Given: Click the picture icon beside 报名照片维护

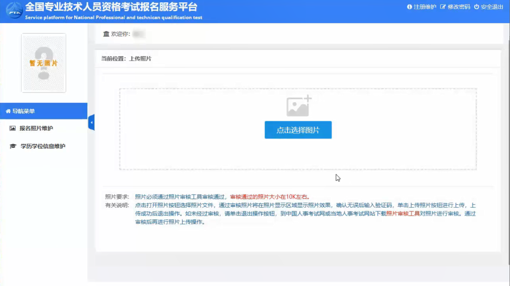Looking at the screenshot, I should tap(13, 128).
